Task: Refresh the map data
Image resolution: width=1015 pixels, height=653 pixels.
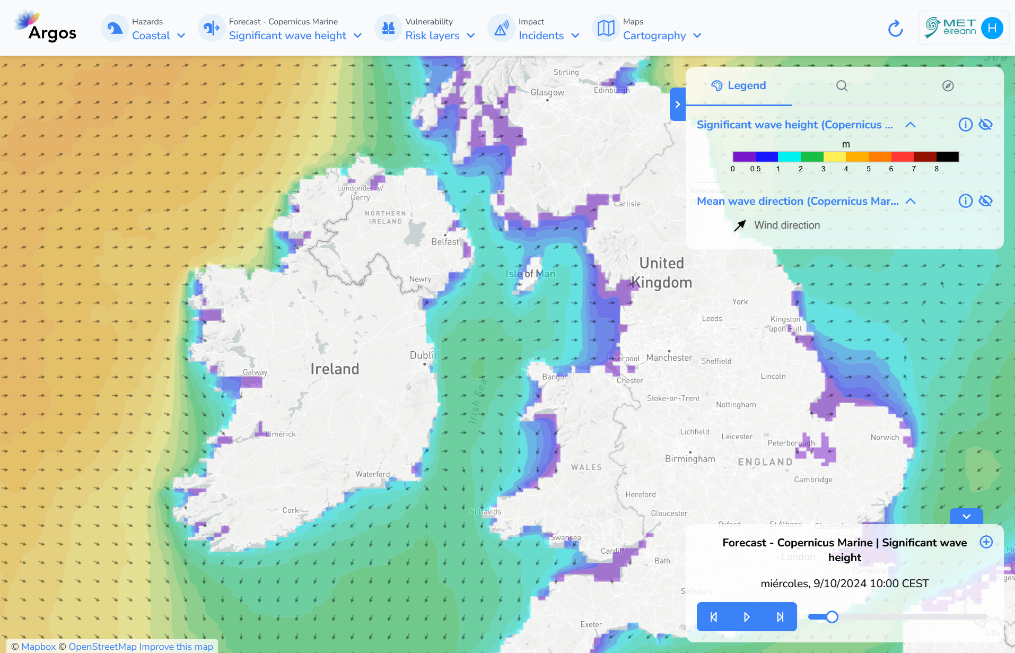Action: pos(895,28)
